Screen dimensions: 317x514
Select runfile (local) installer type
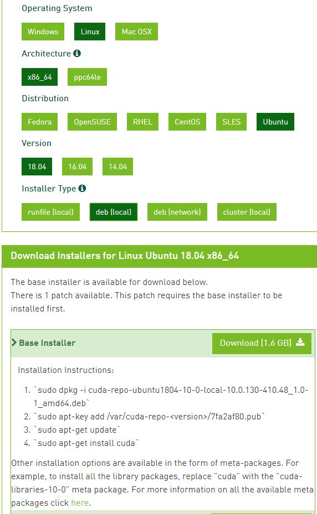pos(50,212)
